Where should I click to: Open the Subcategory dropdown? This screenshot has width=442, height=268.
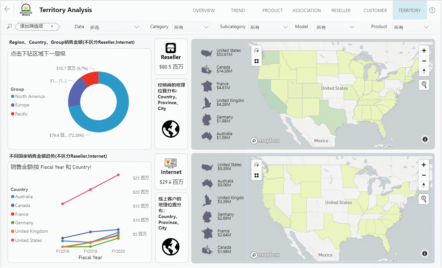269,27
